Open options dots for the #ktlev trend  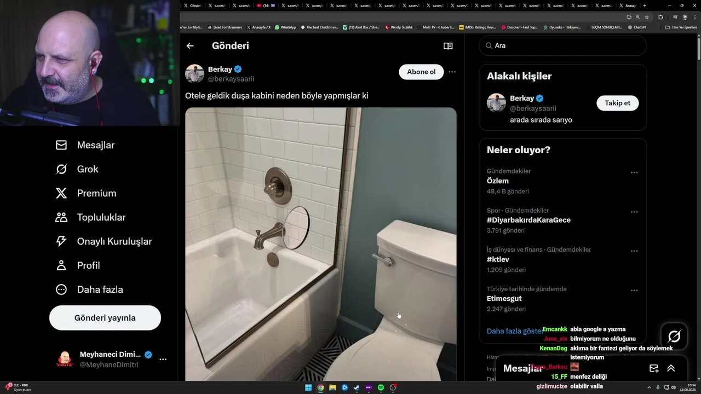634,251
